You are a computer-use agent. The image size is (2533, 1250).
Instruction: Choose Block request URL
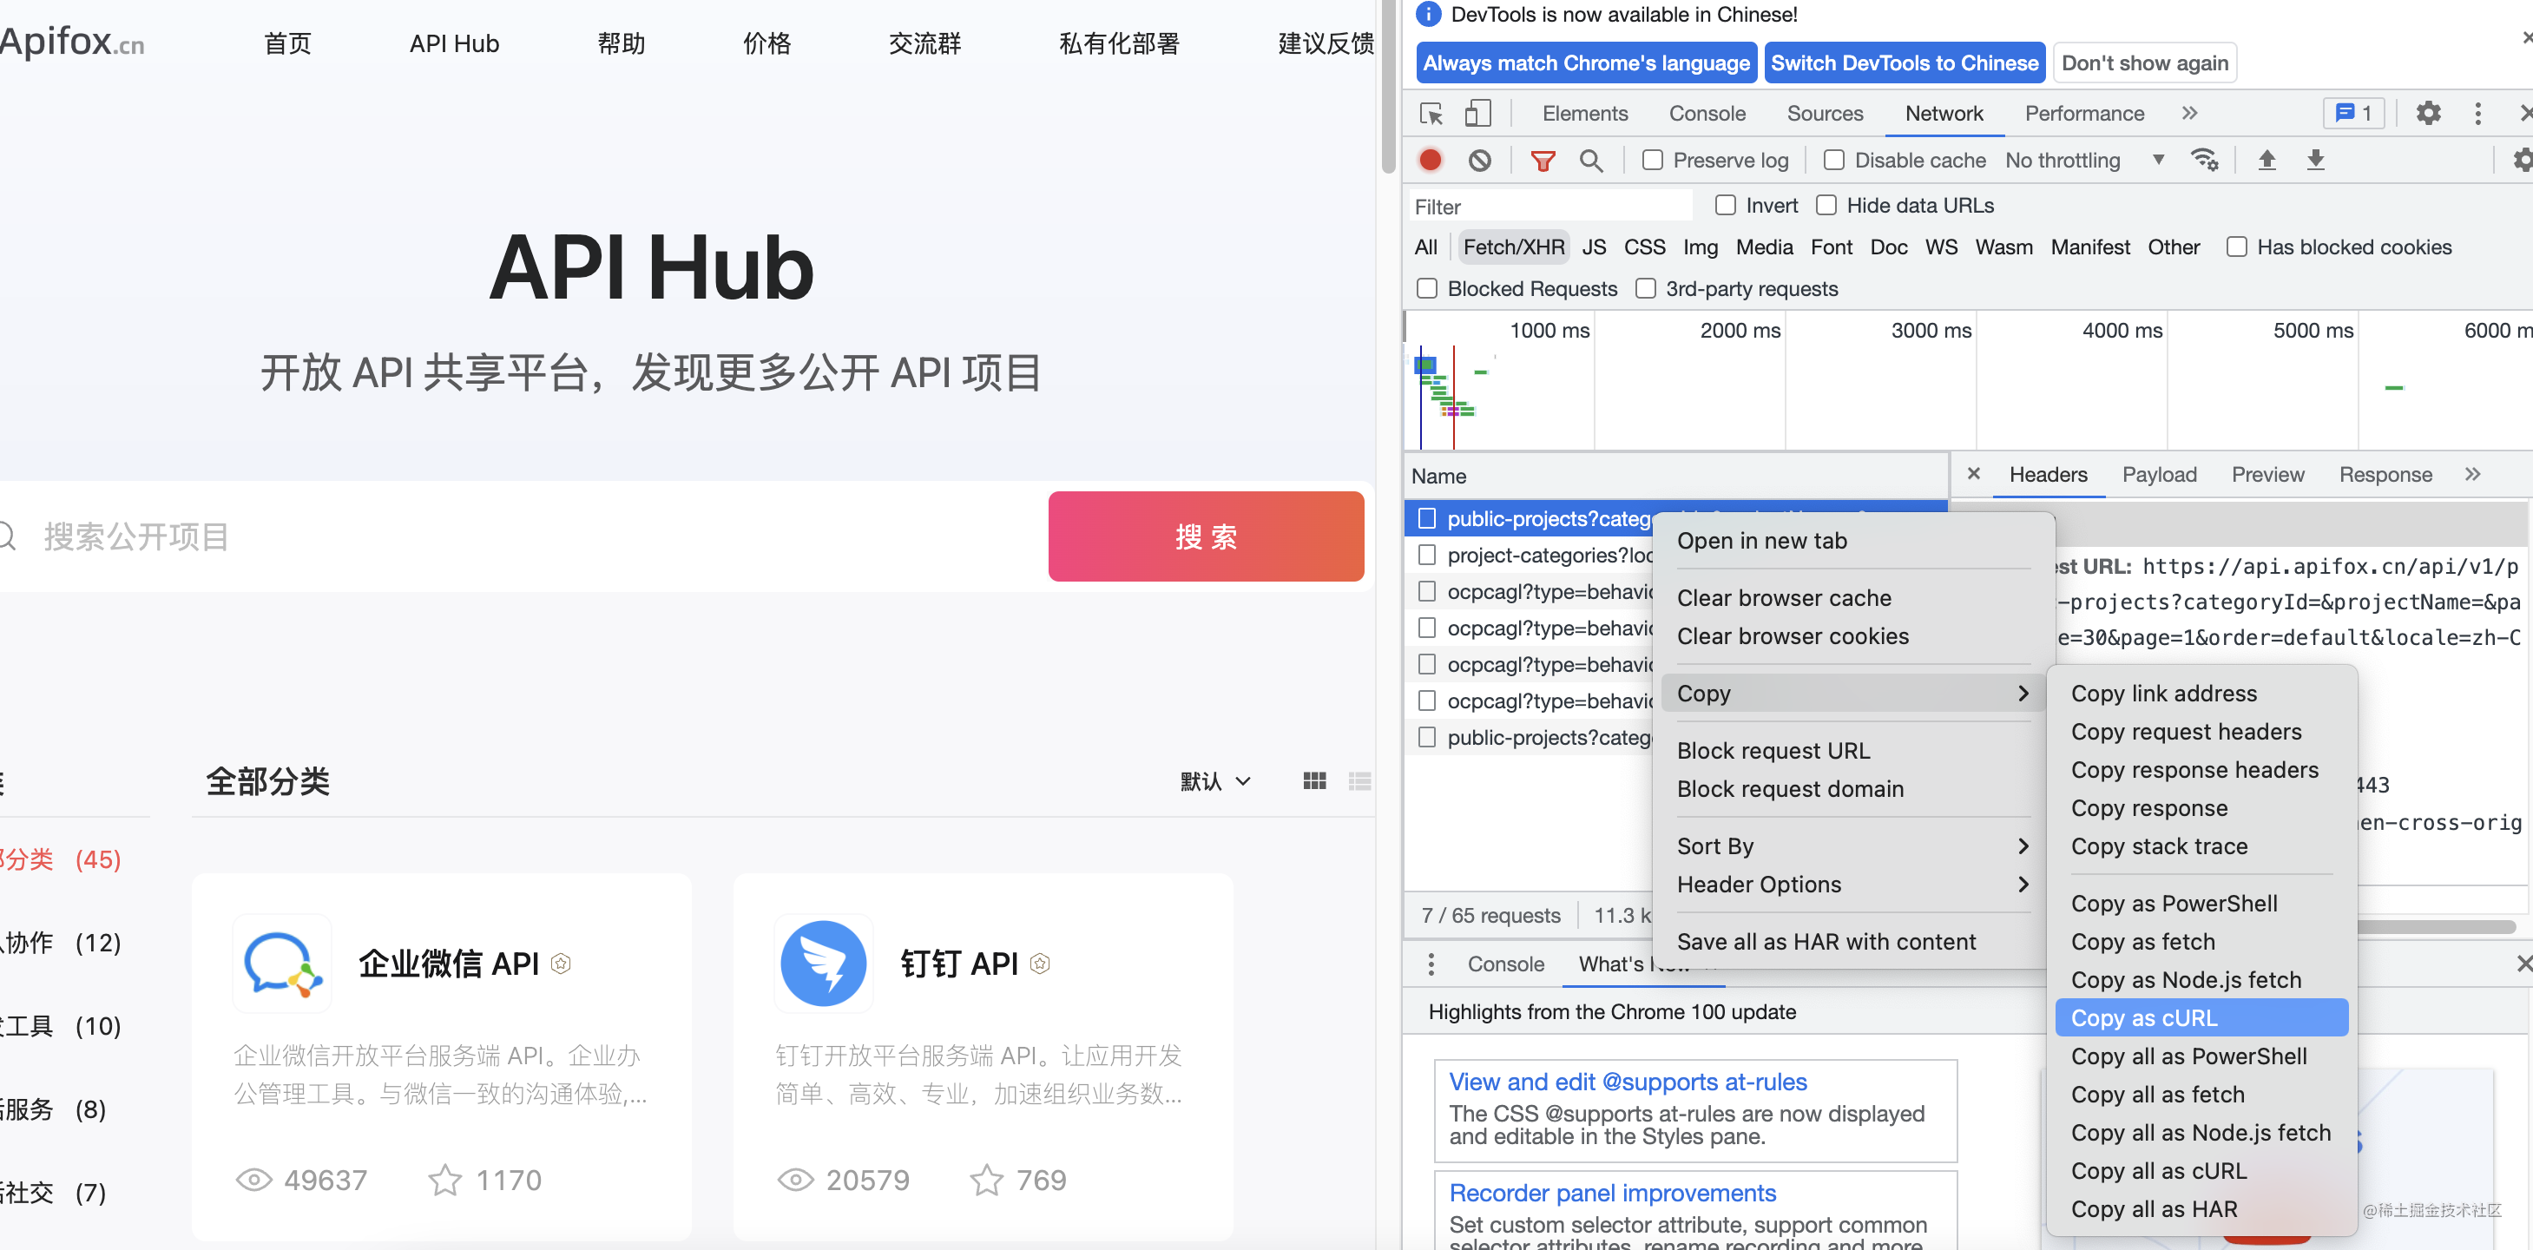[1852, 750]
